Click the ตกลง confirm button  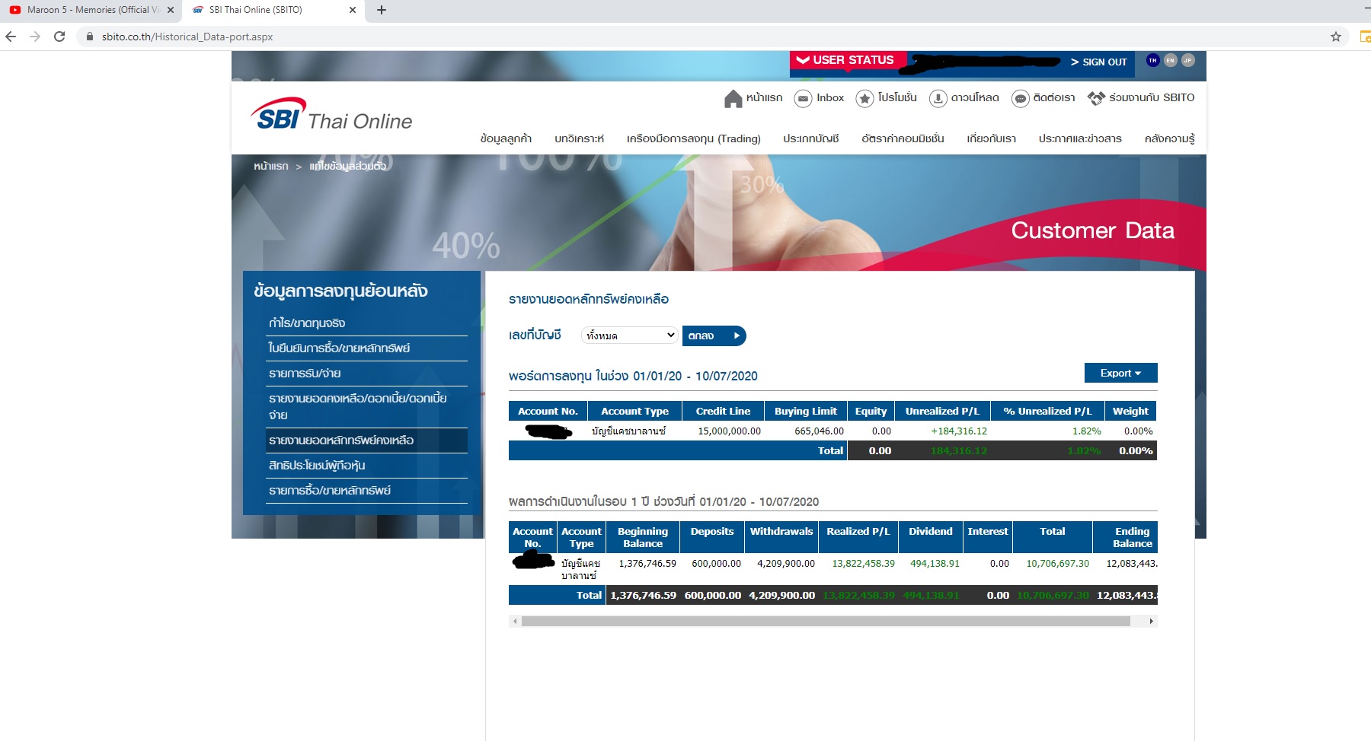point(714,336)
